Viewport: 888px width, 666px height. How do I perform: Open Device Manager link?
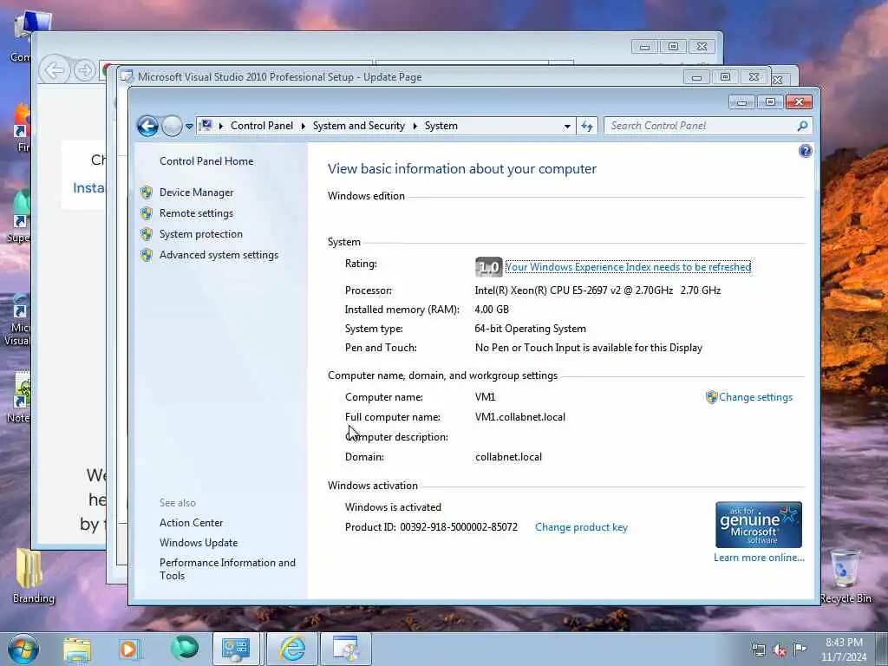click(196, 193)
